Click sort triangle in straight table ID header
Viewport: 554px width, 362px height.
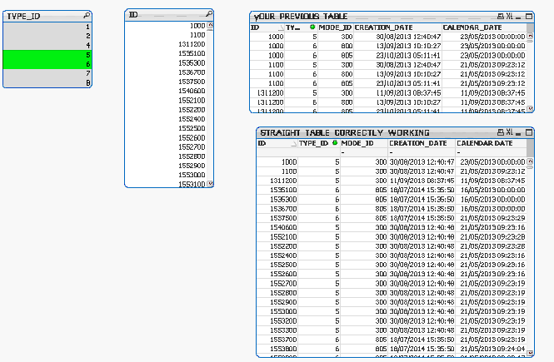(294, 144)
